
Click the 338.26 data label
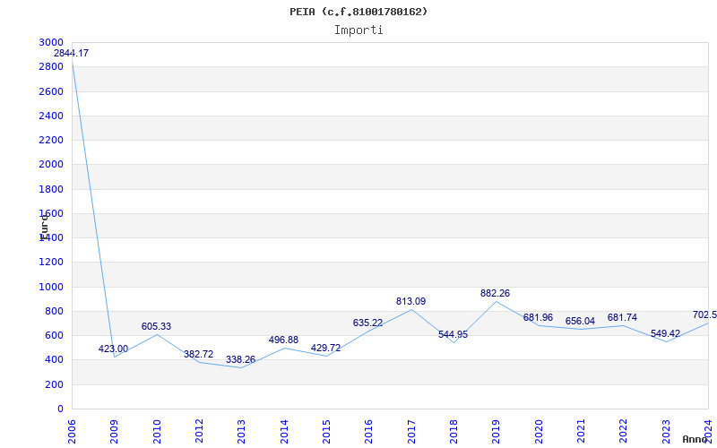(x=240, y=359)
